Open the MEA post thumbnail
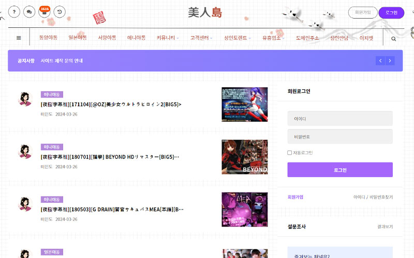Viewport: 414px width, 258px height. (244, 209)
